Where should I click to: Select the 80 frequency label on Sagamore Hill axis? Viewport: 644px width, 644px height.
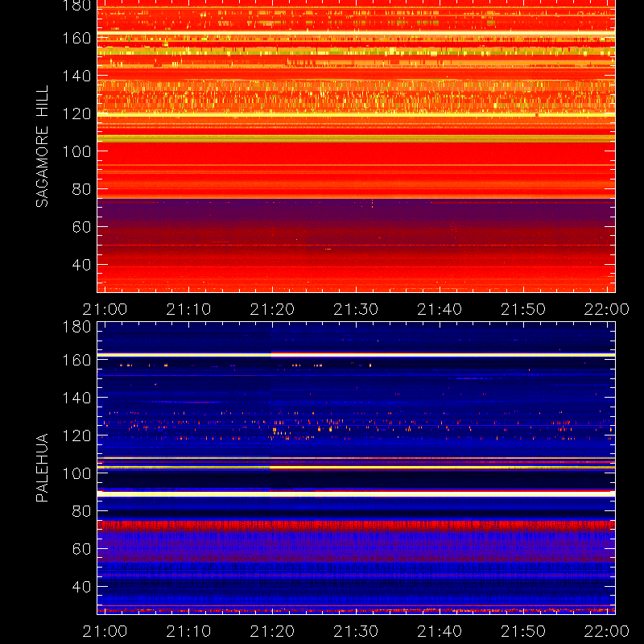[x=82, y=189]
